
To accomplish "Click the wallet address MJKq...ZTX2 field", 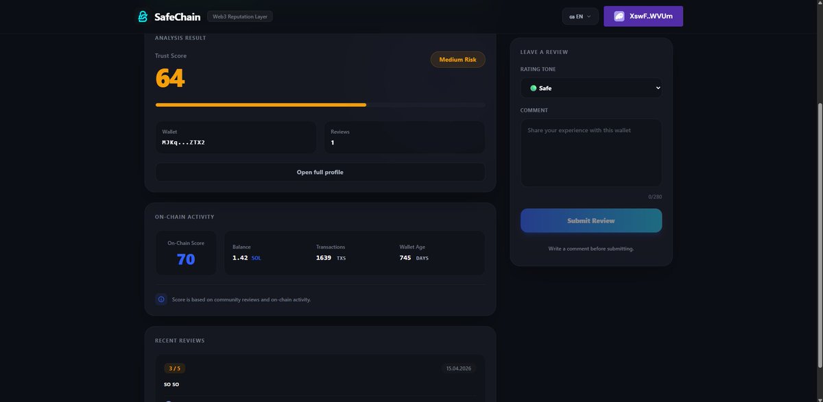I will pos(235,137).
